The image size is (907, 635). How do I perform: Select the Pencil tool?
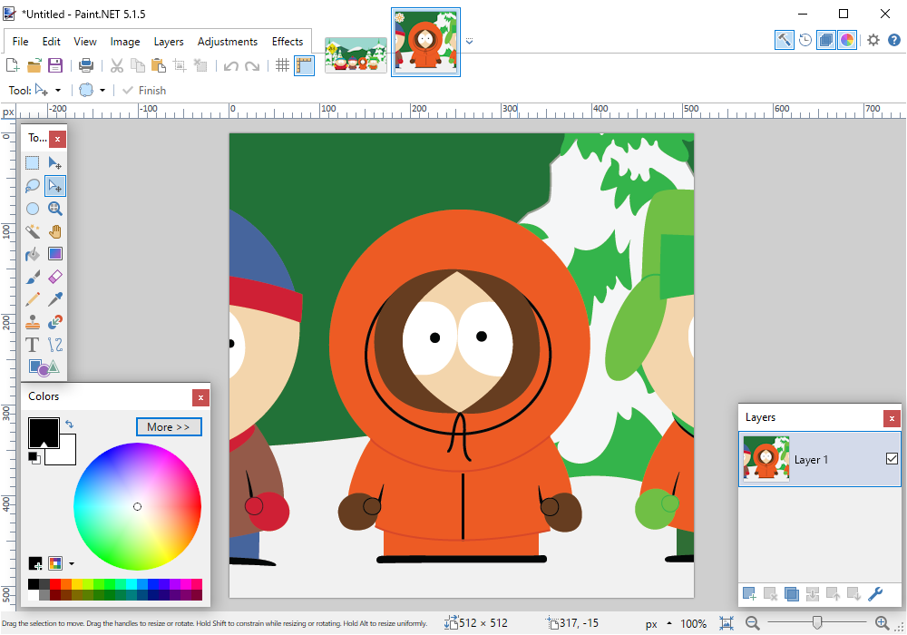33,299
